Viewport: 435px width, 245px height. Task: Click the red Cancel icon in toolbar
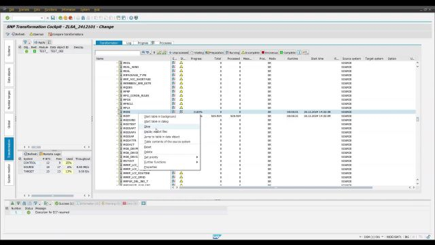click(x=71, y=18)
